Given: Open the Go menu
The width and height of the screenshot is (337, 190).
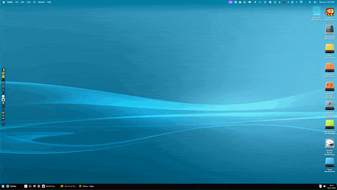Looking at the screenshot, I should tap(34, 2).
